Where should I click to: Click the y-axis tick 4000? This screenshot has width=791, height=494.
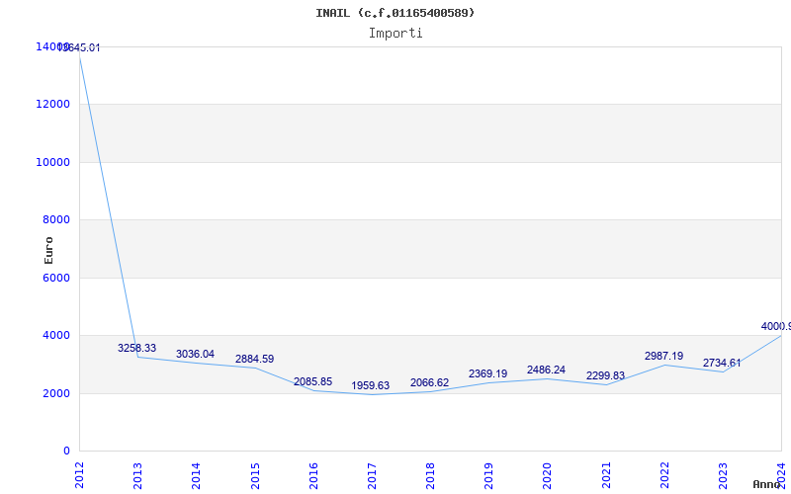[56, 335]
